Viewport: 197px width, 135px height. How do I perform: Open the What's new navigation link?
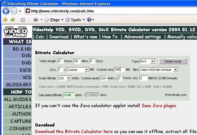click(85, 37)
